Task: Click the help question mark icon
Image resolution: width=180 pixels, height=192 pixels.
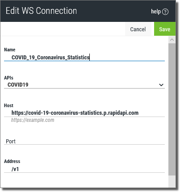Action: coord(165,12)
